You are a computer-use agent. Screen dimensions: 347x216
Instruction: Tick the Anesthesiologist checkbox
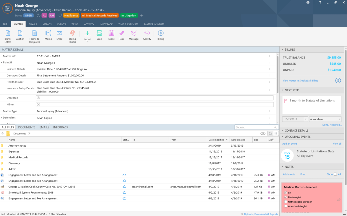[x=286, y=206]
